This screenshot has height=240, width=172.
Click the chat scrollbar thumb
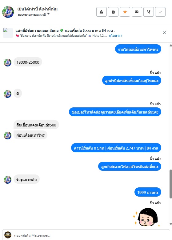(x=171, y=184)
